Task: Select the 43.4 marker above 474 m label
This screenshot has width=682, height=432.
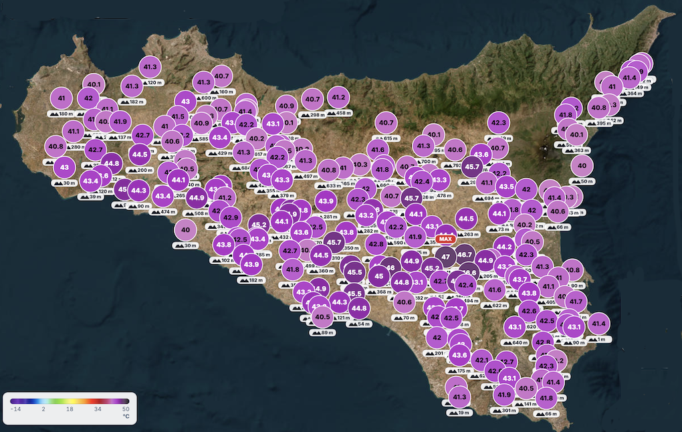Action: 163,196
